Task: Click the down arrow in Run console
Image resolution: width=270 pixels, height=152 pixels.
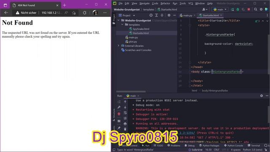Action: tap(125, 107)
